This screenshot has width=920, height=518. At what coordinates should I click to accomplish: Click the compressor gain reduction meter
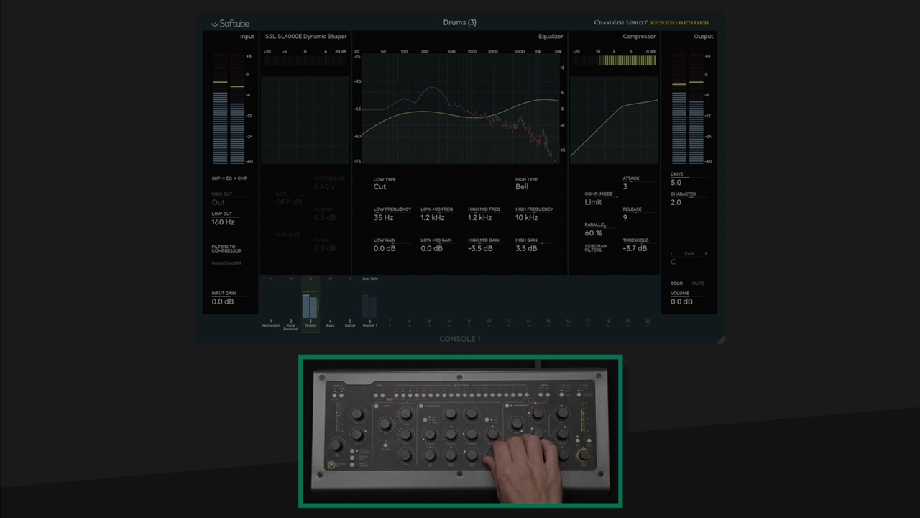[x=627, y=61]
